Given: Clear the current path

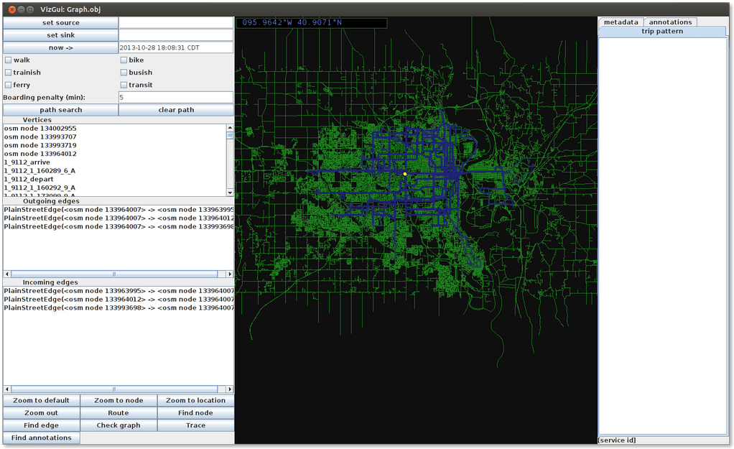Looking at the screenshot, I should pyautogui.click(x=176, y=109).
